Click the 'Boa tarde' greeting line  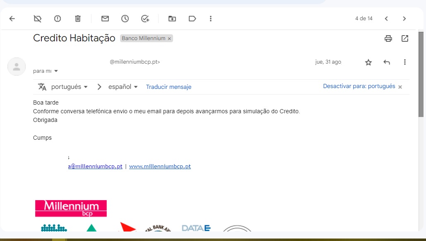point(46,103)
